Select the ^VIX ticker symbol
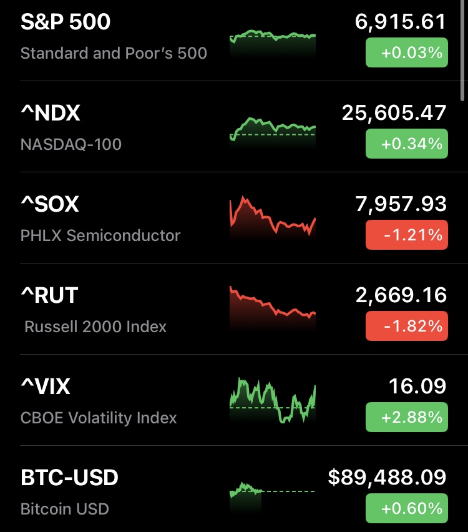468x532 pixels. click(46, 387)
